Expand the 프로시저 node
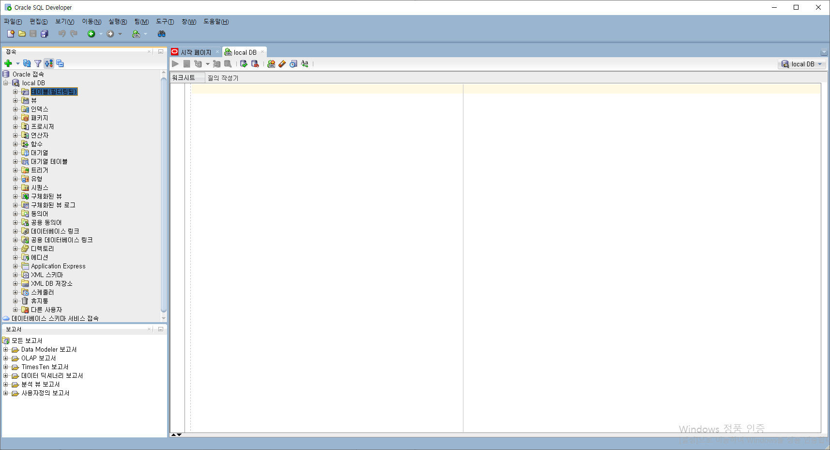830x450 pixels. coord(15,126)
